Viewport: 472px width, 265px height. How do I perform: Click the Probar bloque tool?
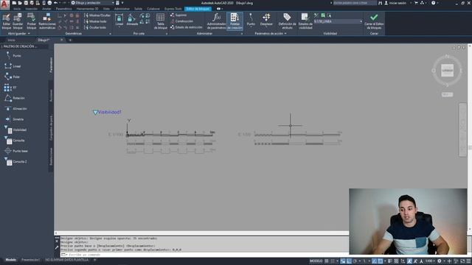[x=31, y=21]
